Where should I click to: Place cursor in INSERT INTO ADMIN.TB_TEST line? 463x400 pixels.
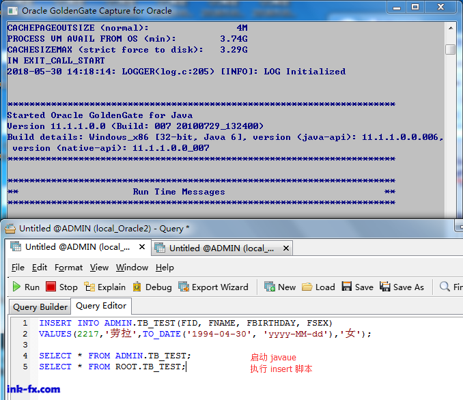point(186,323)
